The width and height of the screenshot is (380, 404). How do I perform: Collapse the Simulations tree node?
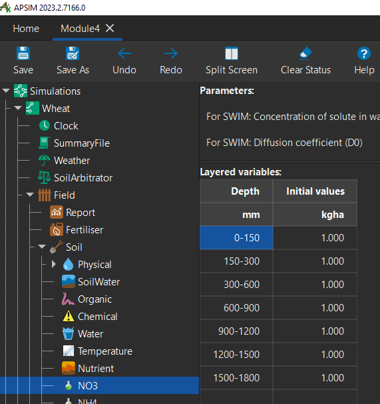pyautogui.click(x=6, y=91)
